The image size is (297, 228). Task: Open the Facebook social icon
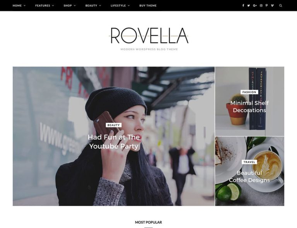(x=243, y=5)
